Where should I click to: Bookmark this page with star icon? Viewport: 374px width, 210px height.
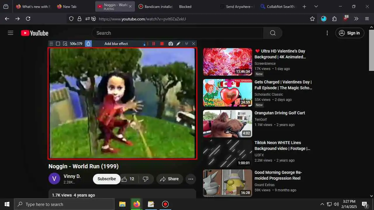click(x=312, y=19)
